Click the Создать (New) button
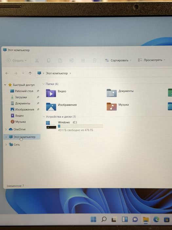Viewport: 172px width, 230px height. (x=17, y=60)
